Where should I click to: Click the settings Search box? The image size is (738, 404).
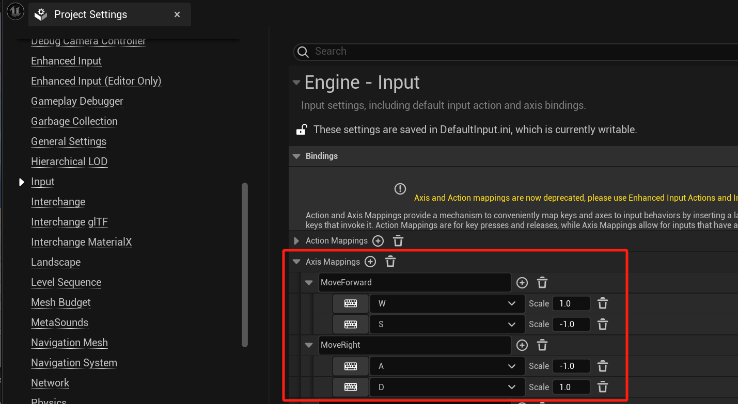516,52
